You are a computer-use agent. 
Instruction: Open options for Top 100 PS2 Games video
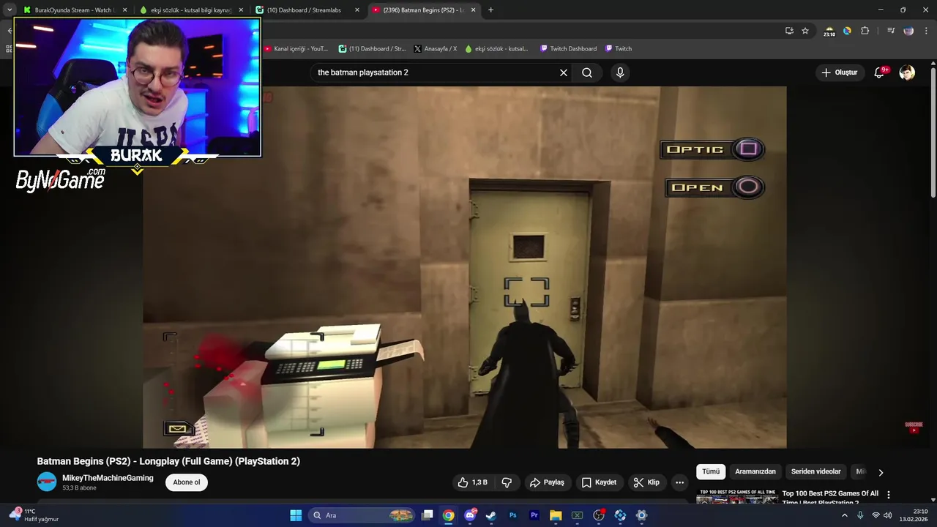889,496
